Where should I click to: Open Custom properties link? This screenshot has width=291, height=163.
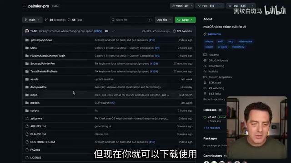coord(220,77)
